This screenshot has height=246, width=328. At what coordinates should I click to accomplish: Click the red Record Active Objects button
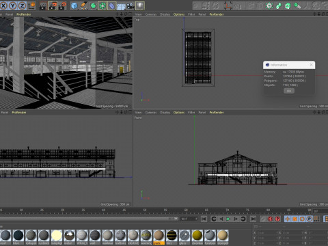coord(270,219)
